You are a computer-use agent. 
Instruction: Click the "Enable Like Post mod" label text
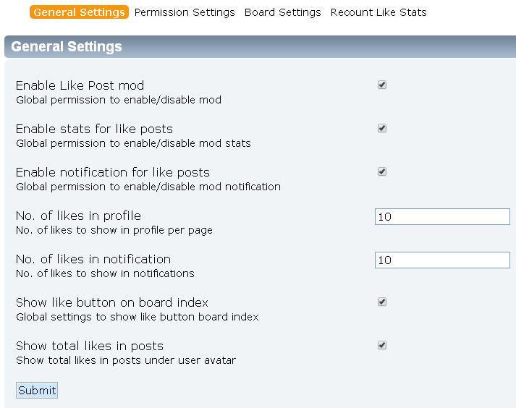click(x=80, y=85)
